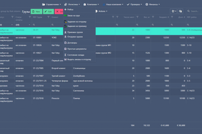Select row ST-10001
This screenshot has width=202, height=134.
point(101,39)
